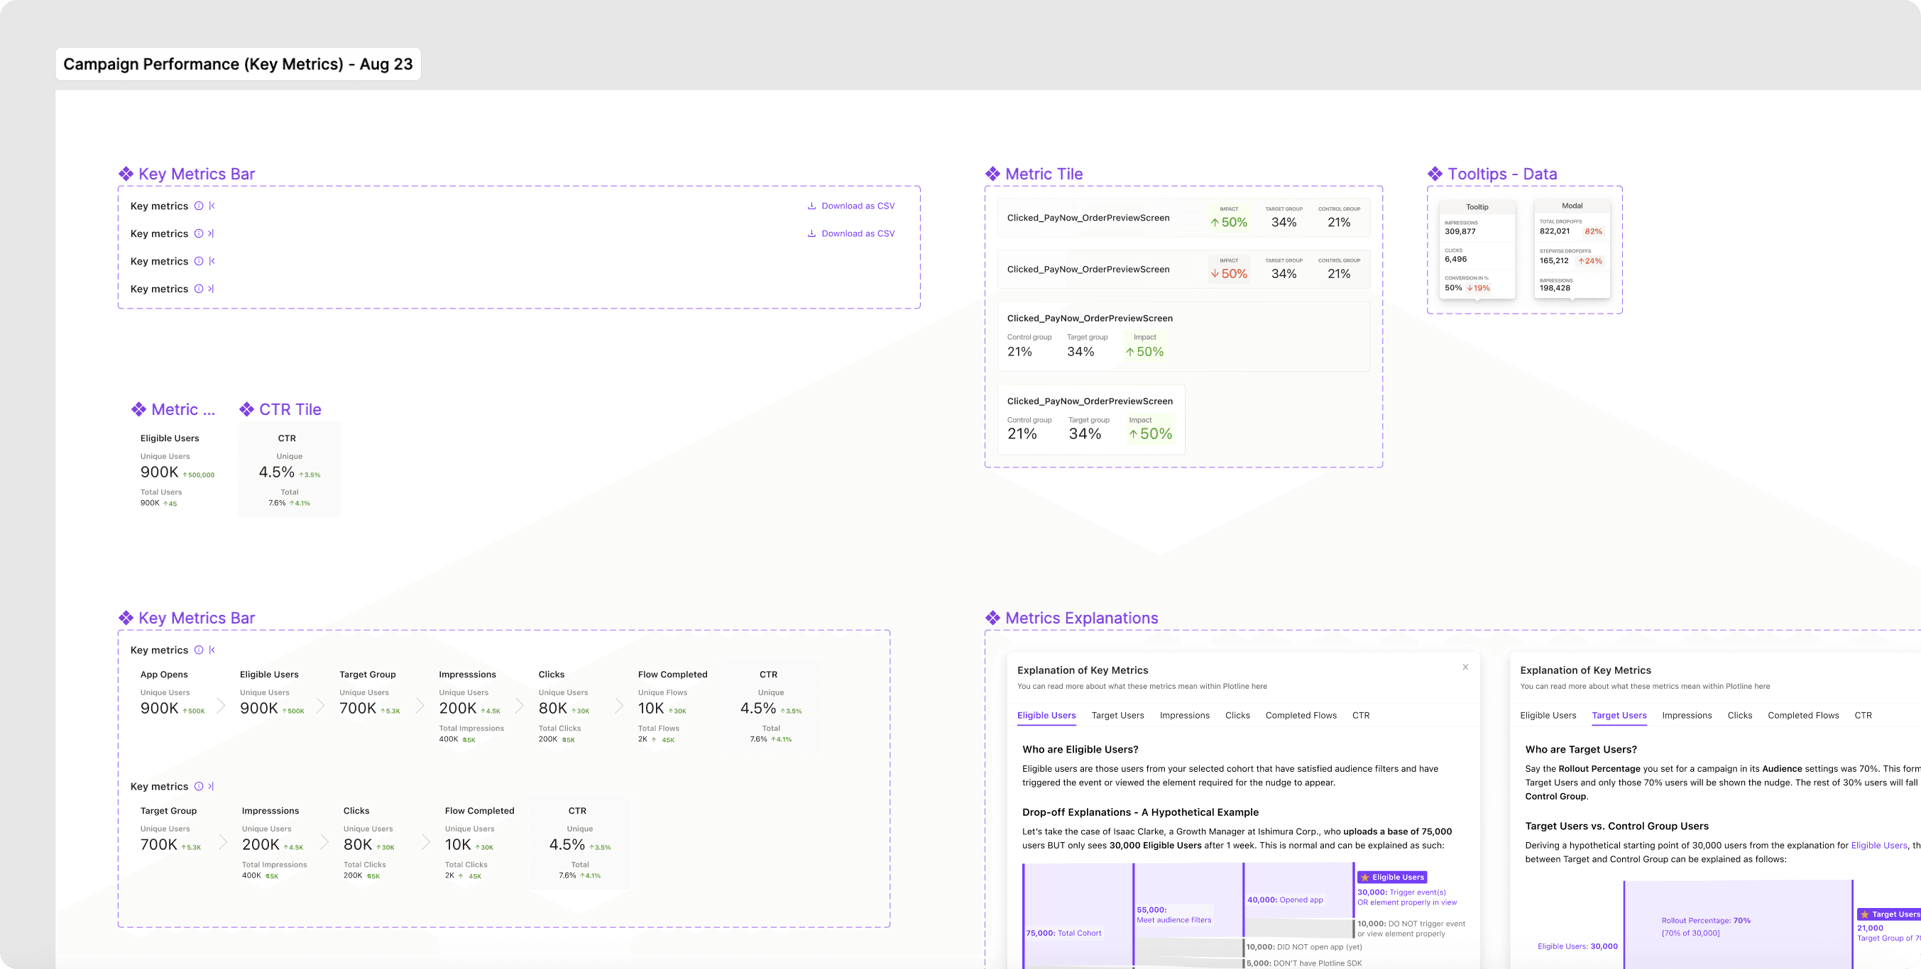Click info icon in topmost Key metrics row
The height and width of the screenshot is (969, 1921).
pos(198,206)
